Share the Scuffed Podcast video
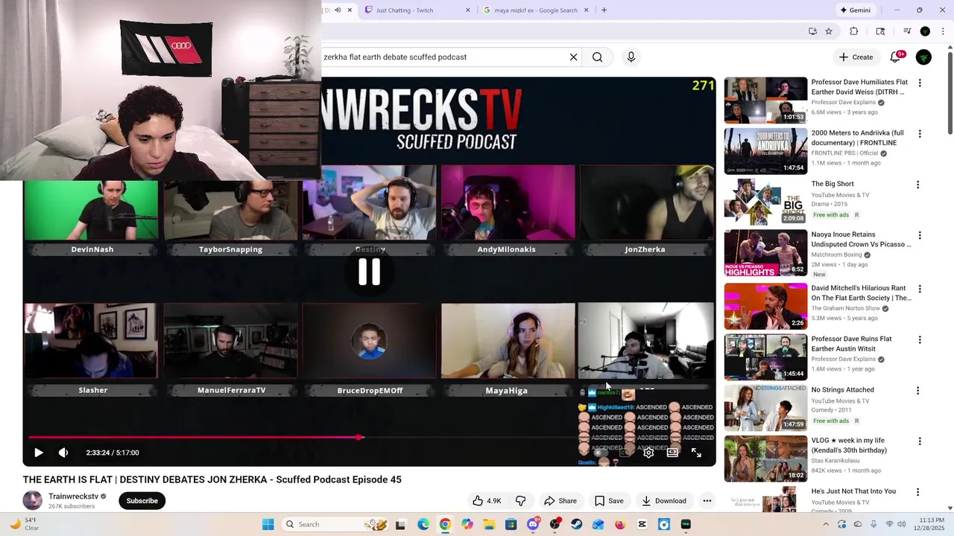The width and height of the screenshot is (954, 536). 560,501
